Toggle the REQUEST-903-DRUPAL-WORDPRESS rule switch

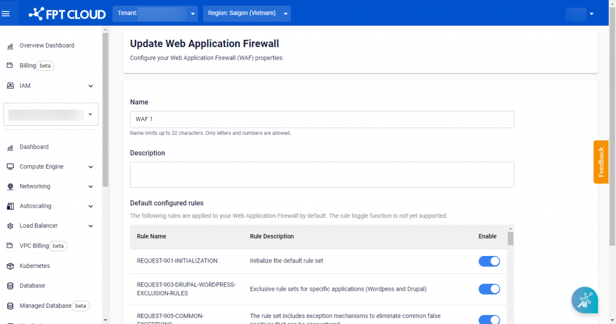pyautogui.click(x=489, y=289)
